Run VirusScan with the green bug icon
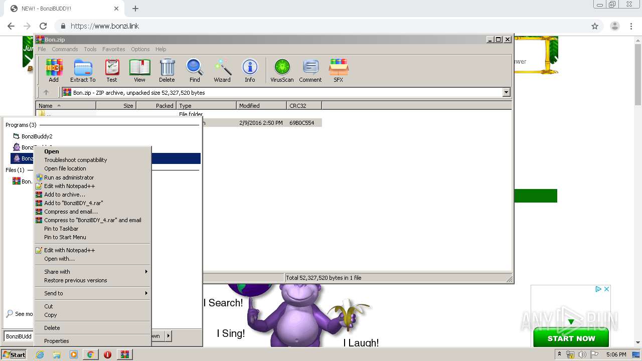Image resolution: width=642 pixels, height=361 pixels. click(282, 71)
